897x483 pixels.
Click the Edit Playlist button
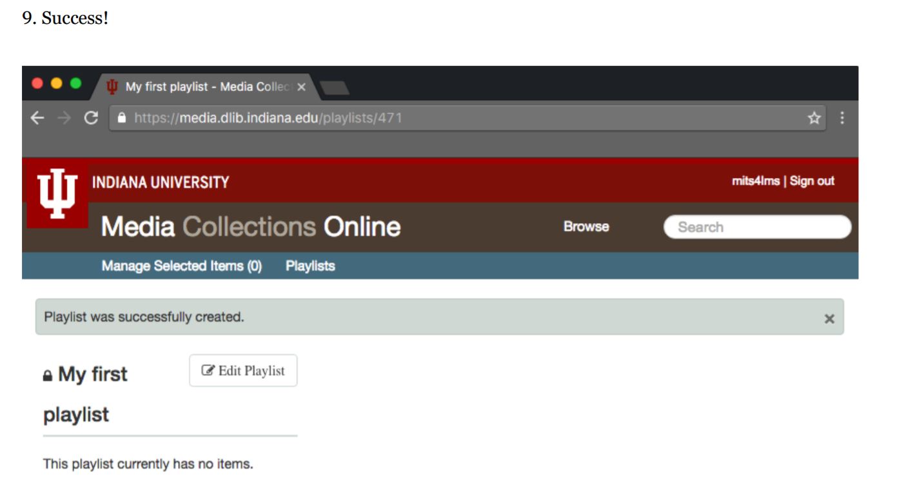pyautogui.click(x=242, y=370)
